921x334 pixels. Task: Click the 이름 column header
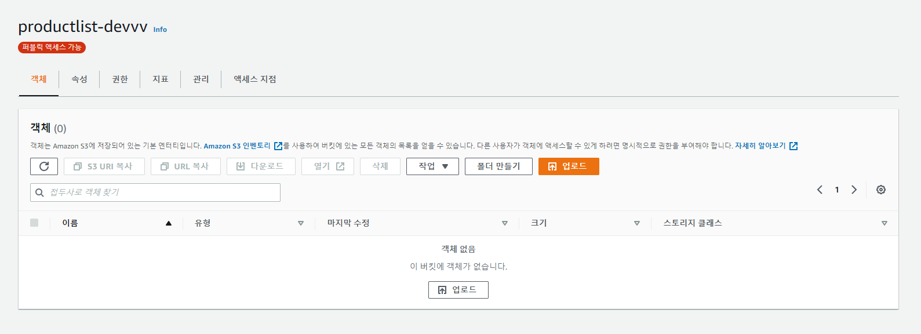[70, 223]
